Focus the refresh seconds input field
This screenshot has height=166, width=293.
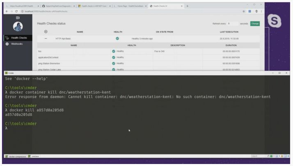pyautogui.click(x=233, y=23)
